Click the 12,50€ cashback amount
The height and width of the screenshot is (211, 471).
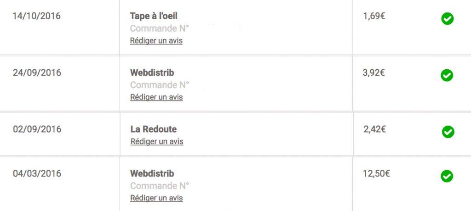click(x=376, y=173)
